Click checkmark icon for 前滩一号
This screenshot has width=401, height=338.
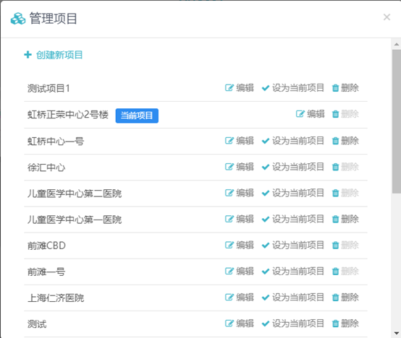click(266, 272)
